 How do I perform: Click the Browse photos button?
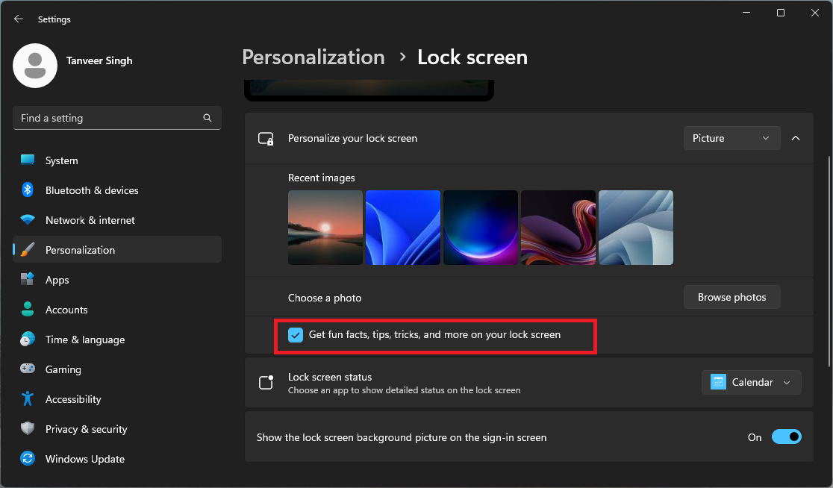click(731, 297)
